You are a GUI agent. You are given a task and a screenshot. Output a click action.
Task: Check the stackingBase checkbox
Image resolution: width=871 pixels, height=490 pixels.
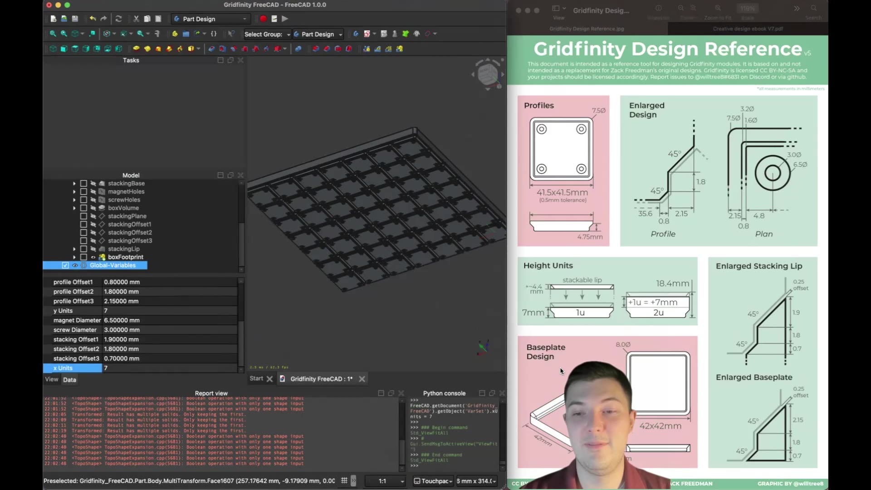coord(83,183)
